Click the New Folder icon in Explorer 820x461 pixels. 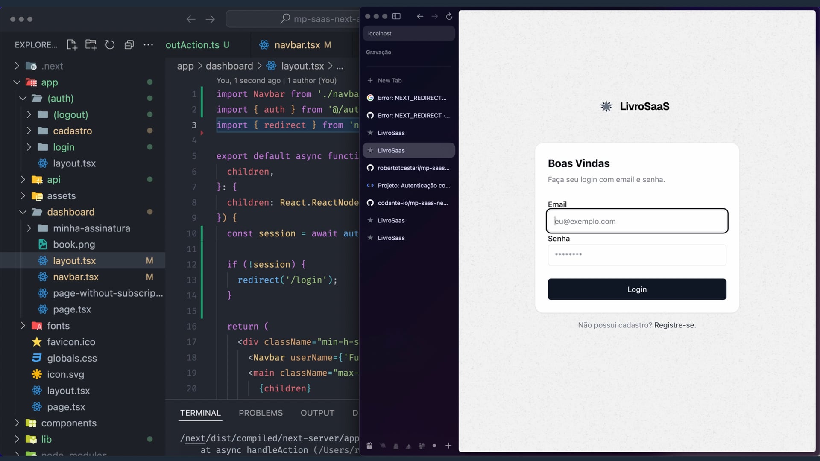(91, 45)
